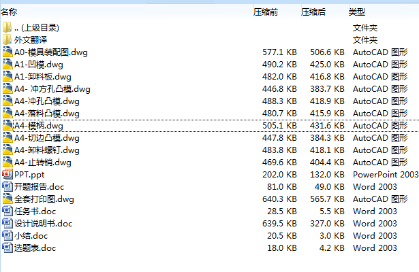Click the 5.5 KB compressed size value
Screen dimensions: 419x272
(332, 211)
